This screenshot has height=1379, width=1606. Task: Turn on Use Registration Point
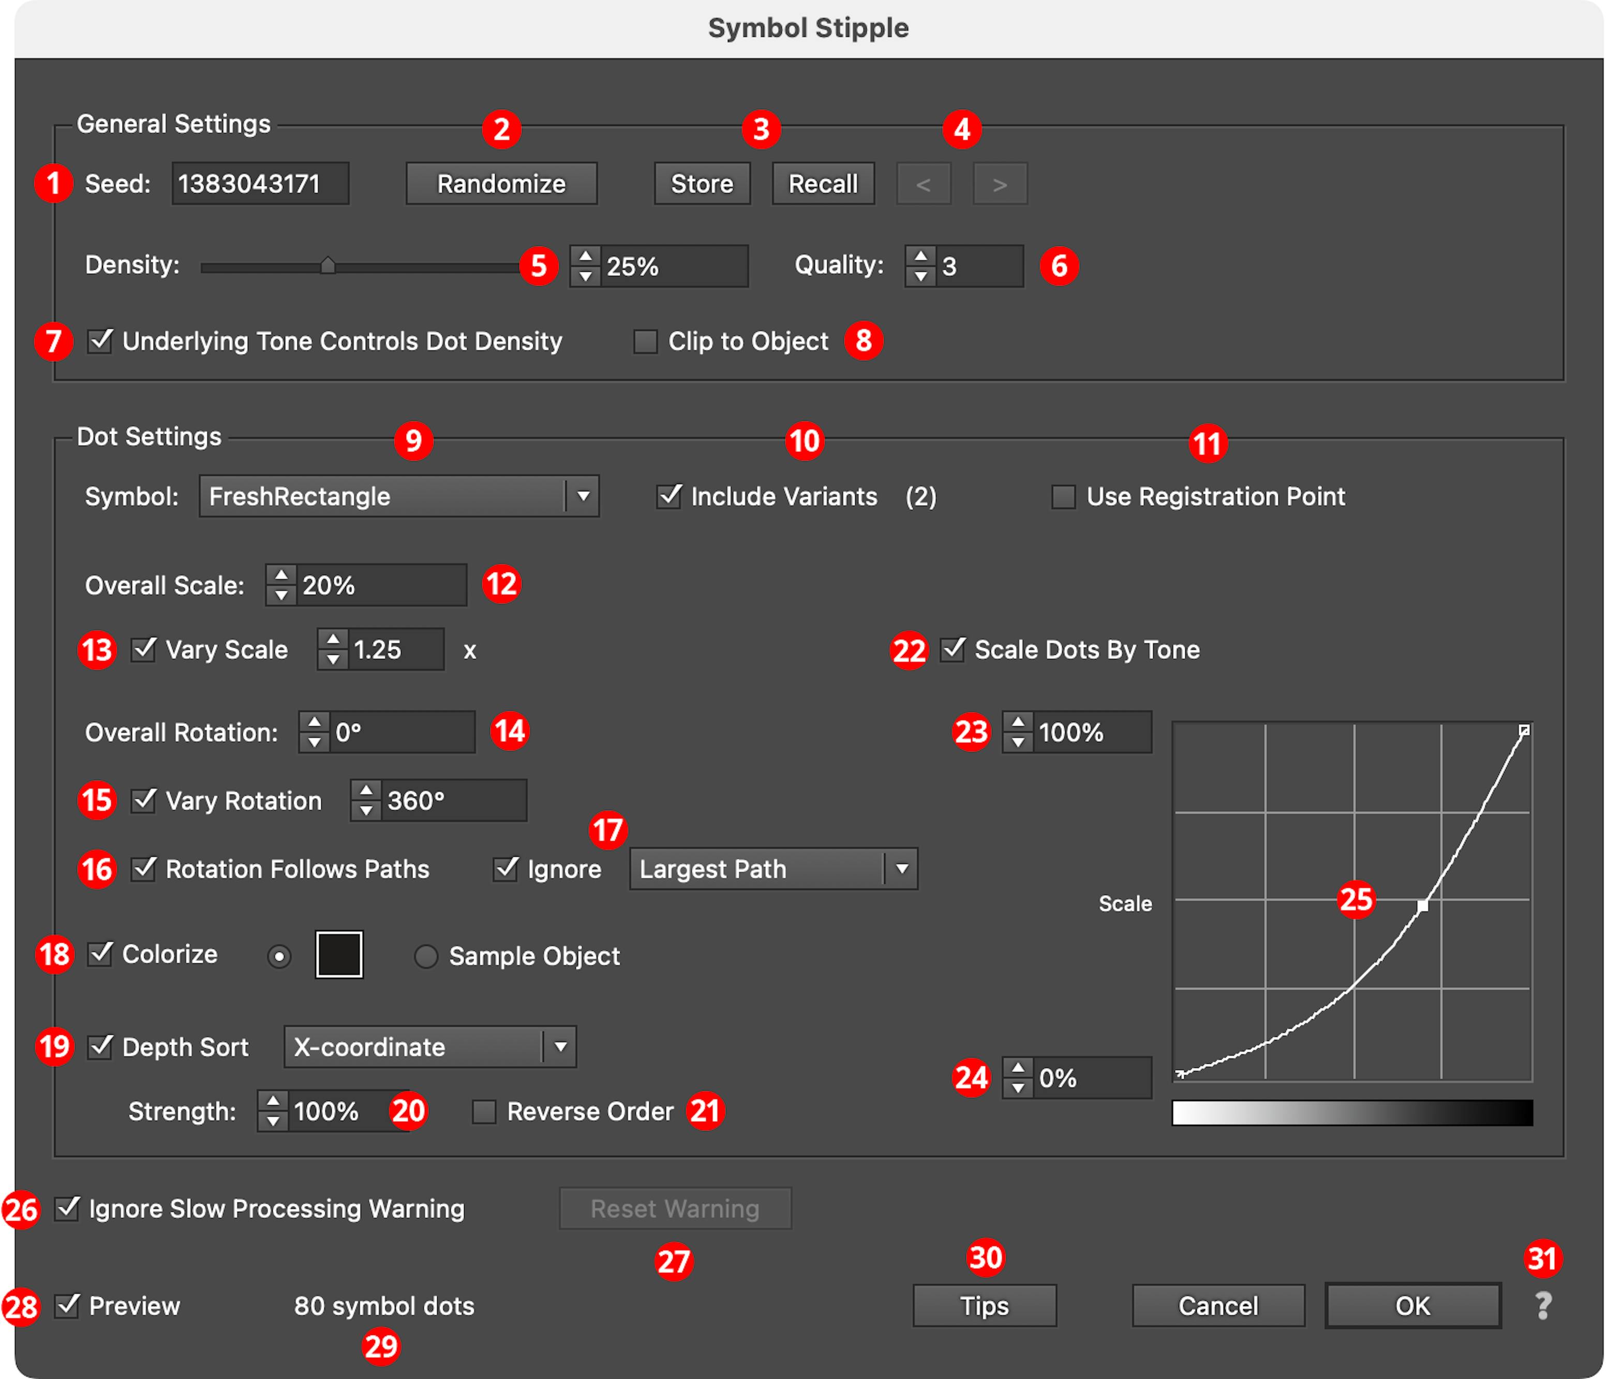click(x=1063, y=496)
